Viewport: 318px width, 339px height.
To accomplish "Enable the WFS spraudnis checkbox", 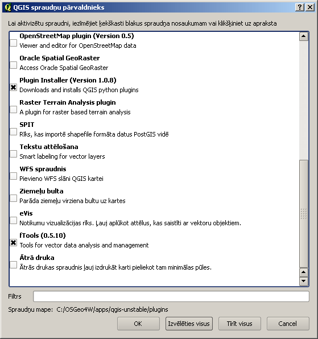I will pos(14,176).
